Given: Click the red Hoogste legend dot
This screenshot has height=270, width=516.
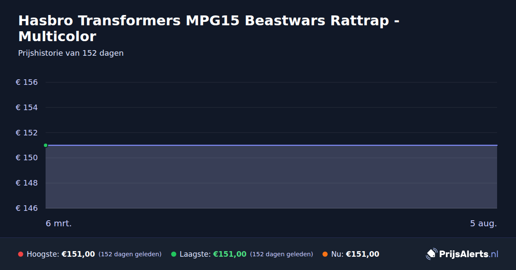Looking at the screenshot, I should point(21,254).
